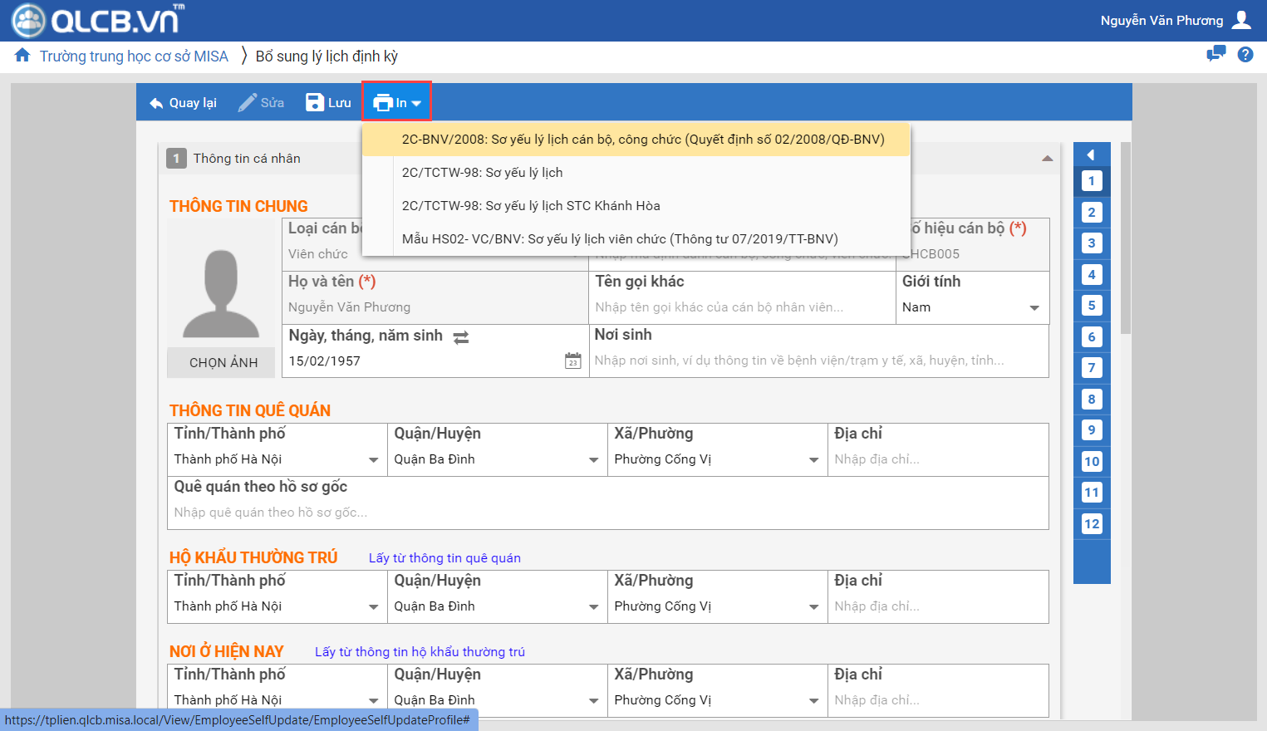This screenshot has height=731, width=1267.
Task: Open calendar picker for birth date
Action: [x=572, y=361]
